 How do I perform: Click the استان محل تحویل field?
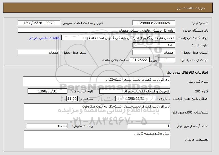coord(154,53)
